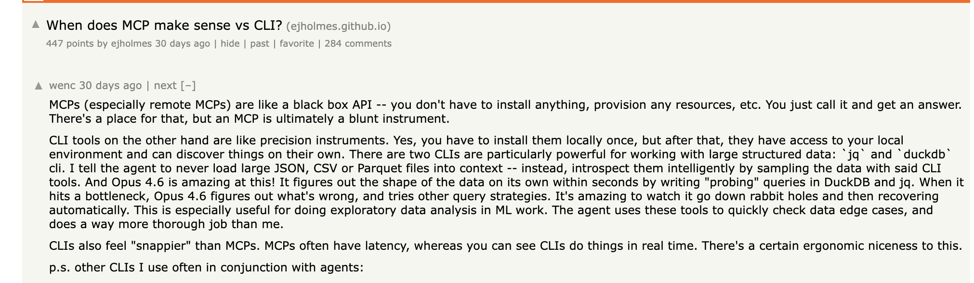View commenter wenc's profile
This screenshot has width=974, height=283.
[x=62, y=86]
